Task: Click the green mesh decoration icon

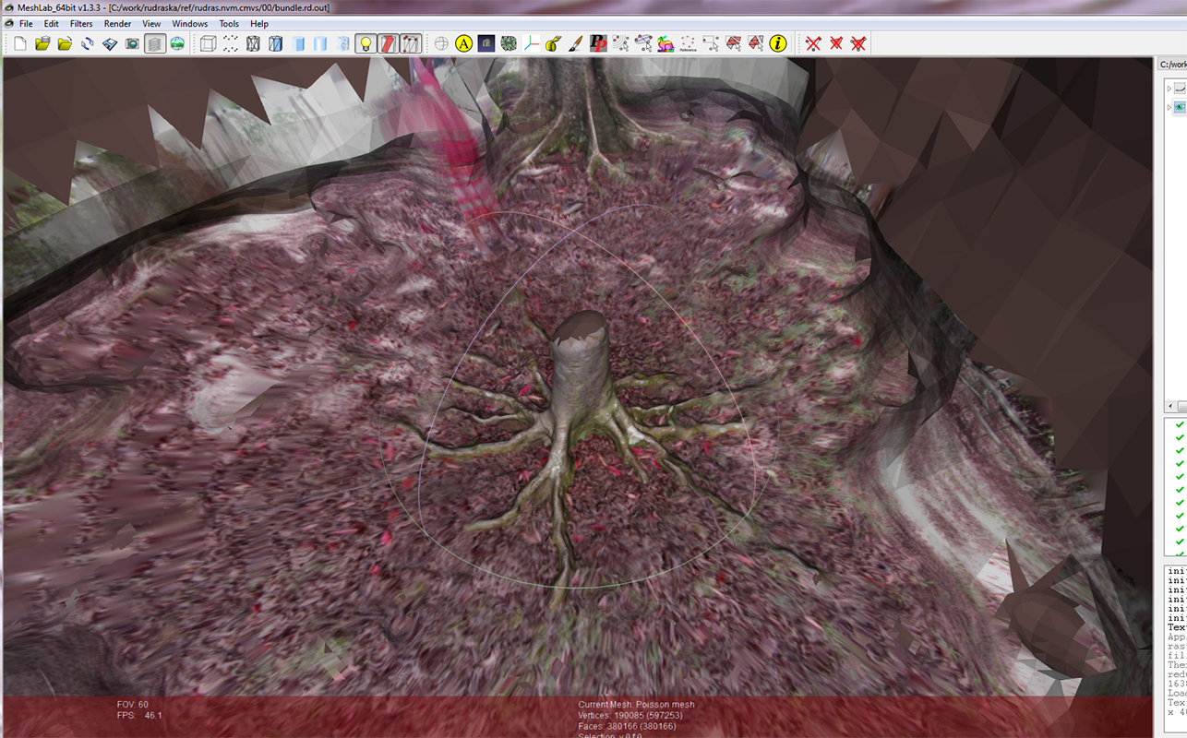Action: click(x=509, y=43)
